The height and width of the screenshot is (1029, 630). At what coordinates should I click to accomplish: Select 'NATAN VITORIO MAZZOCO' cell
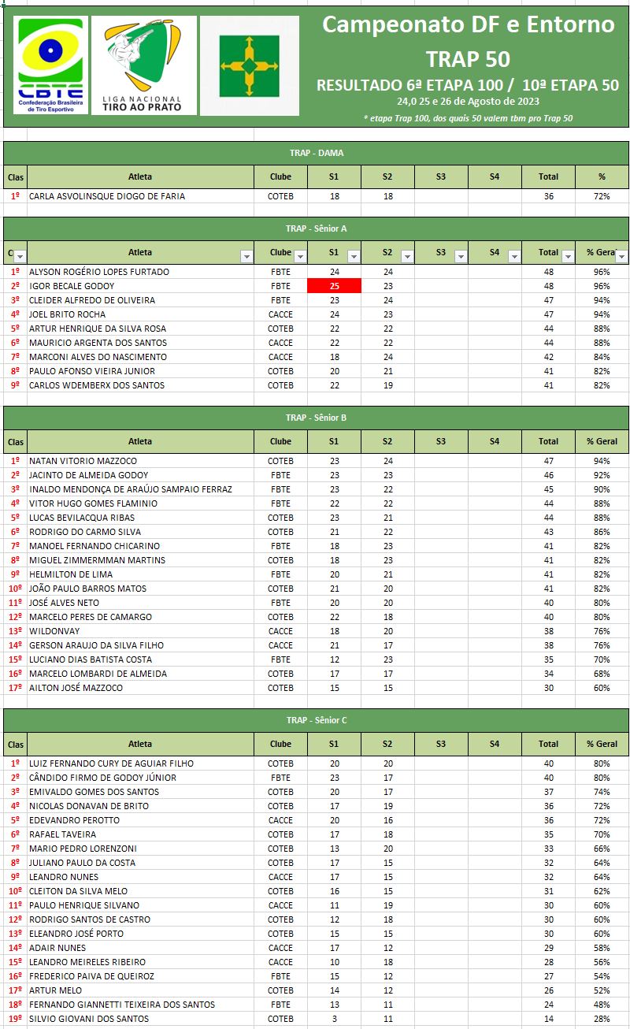click(140, 461)
